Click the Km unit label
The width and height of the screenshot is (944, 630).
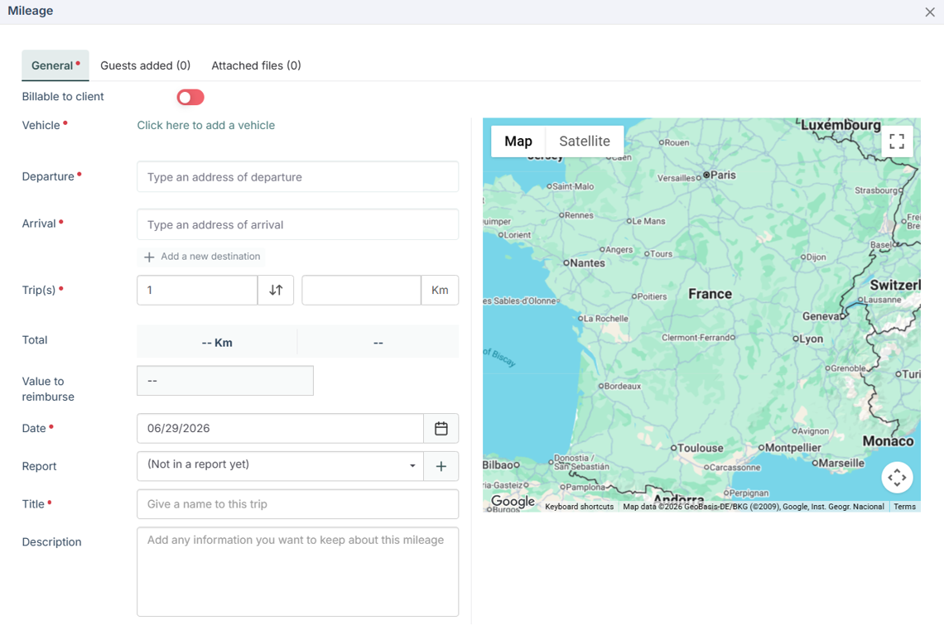point(440,290)
